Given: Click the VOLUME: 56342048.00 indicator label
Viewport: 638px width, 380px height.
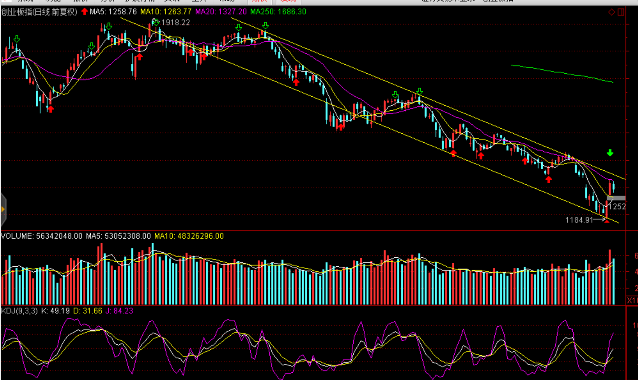Looking at the screenshot, I should tap(41, 236).
